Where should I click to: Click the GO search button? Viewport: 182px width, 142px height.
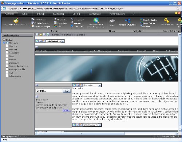pos(67,91)
